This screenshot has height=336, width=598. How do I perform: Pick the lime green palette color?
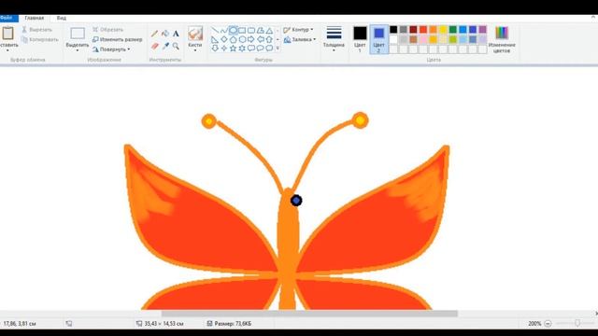[x=453, y=39]
